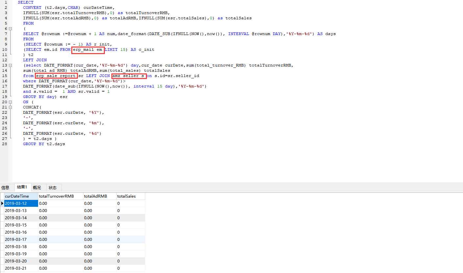
Task: Click totalAdRMB value in 2019-03-14 row
Action: click(100, 218)
